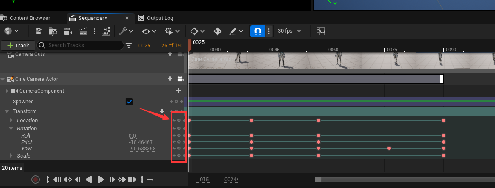Click the Save Sequence icon
Viewport: 495px width, 188px height.
(x=39, y=31)
